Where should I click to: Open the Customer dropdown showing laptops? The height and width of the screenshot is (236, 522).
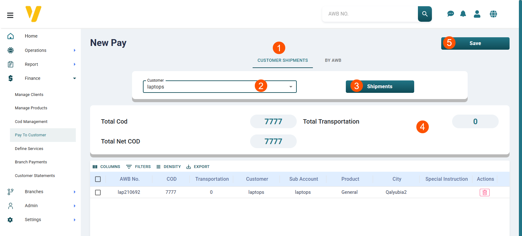click(x=219, y=87)
